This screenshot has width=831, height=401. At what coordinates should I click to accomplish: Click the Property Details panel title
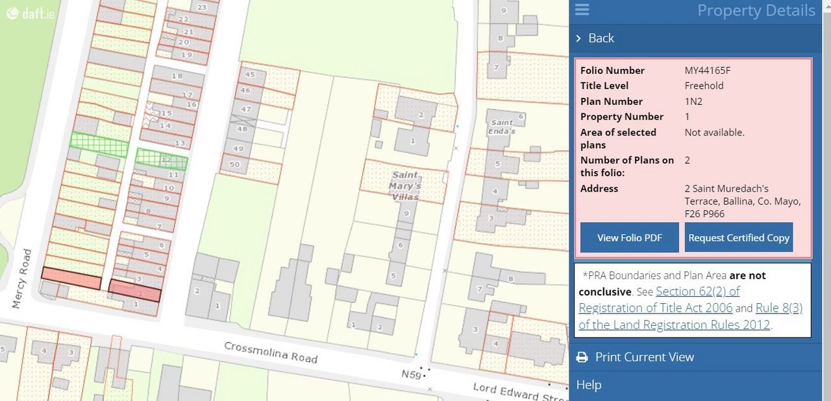[x=756, y=10]
